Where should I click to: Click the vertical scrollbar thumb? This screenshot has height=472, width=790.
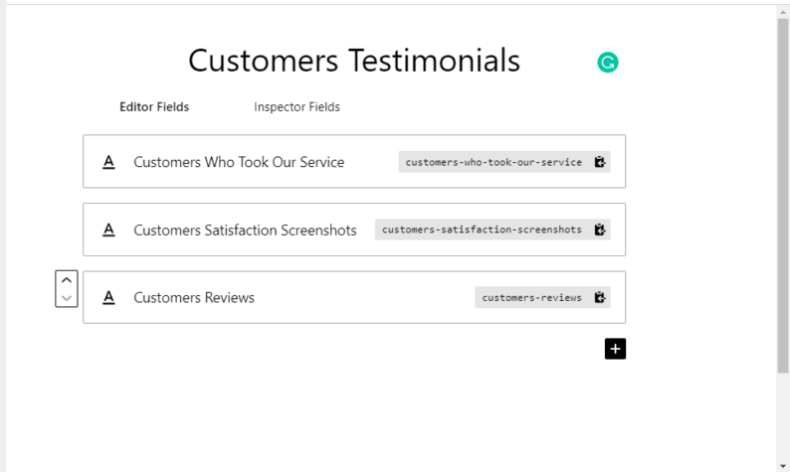(782, 196)
